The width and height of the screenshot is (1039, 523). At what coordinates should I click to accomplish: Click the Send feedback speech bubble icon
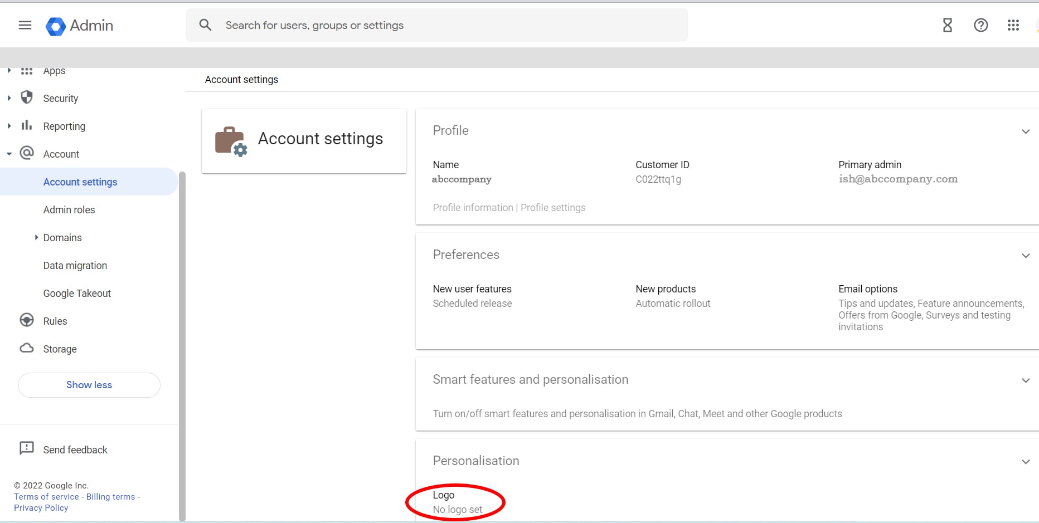coord(27,448)
